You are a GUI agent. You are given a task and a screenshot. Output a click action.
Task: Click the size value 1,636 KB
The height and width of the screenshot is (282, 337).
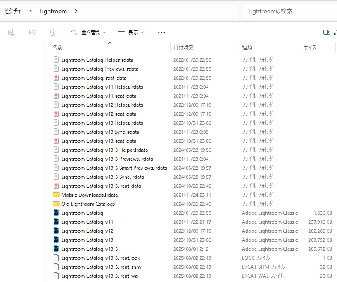(322, 213)
